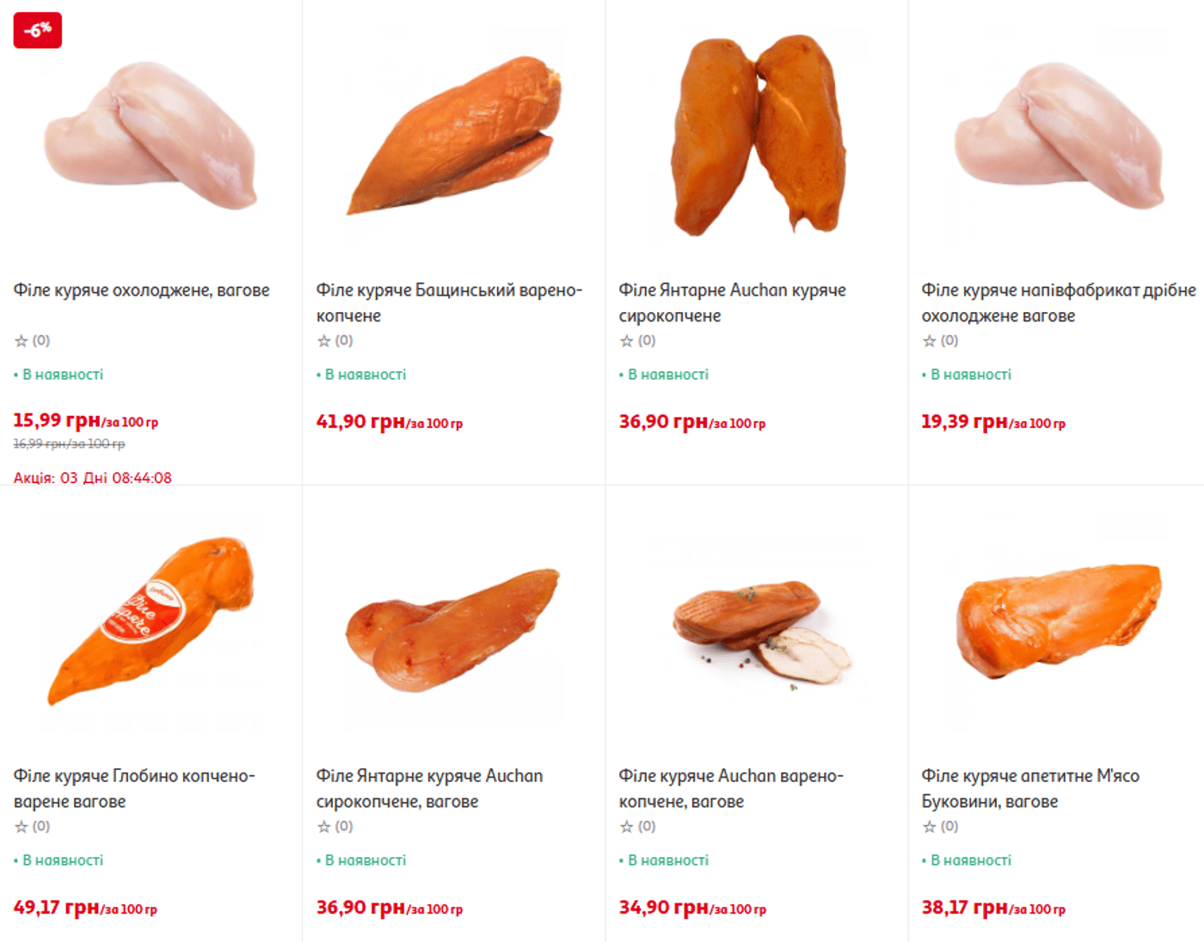Click the -6% discount badge
Screen dimensions: 1204x942
click(x=38, y=30)
